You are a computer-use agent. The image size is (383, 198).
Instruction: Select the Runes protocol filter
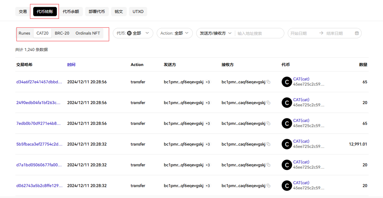pyautogui.click(x=25, y=33)
